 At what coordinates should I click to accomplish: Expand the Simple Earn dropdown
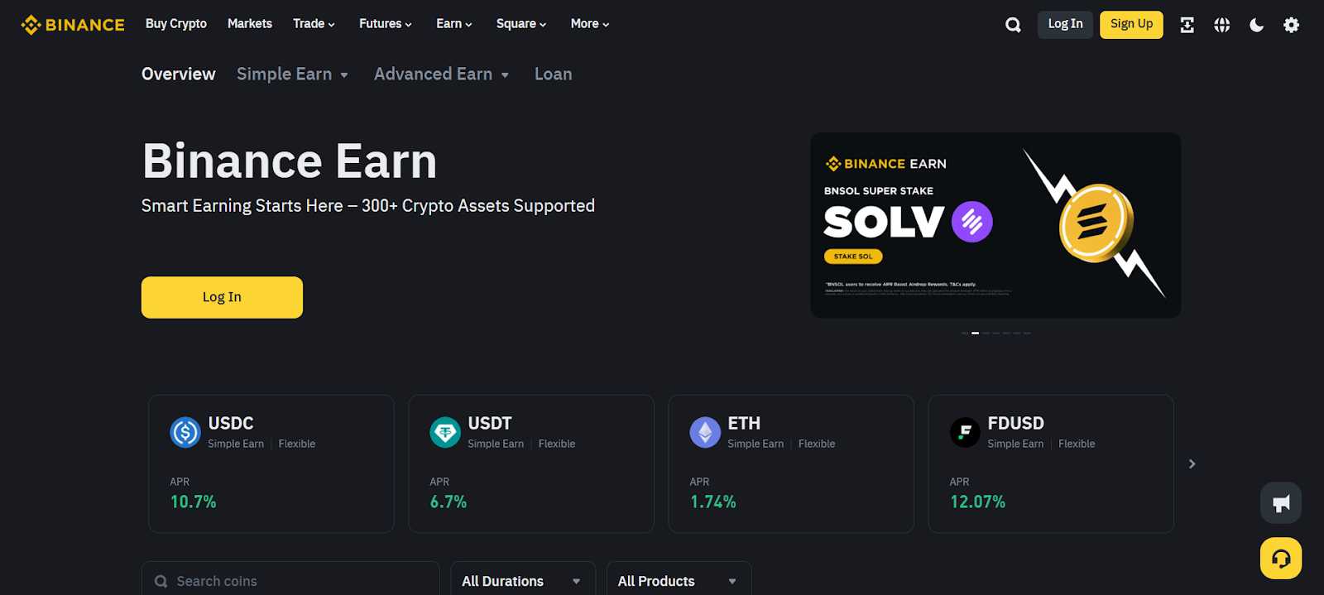[292, 74]
